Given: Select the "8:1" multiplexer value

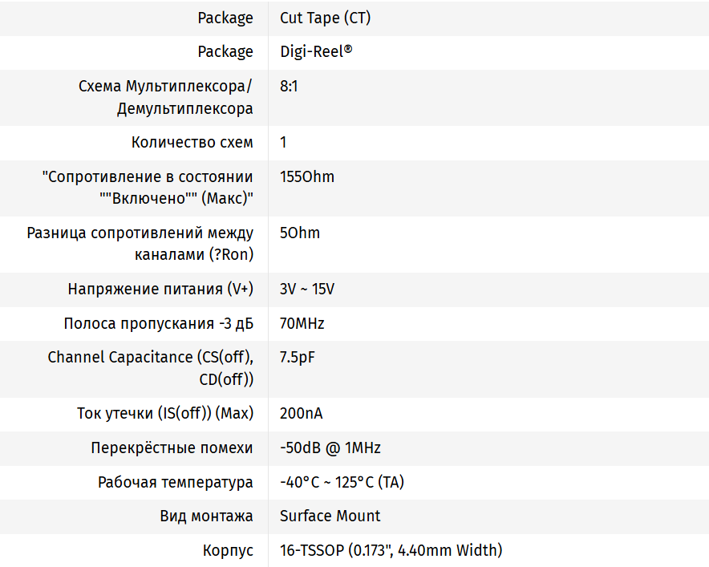Looking at the screenshot, I should [x=289, y=86].
